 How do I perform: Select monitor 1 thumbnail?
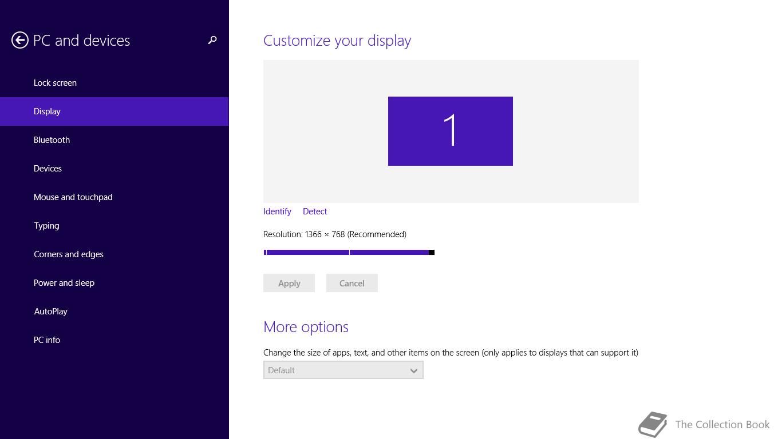(x=451, y=131)
